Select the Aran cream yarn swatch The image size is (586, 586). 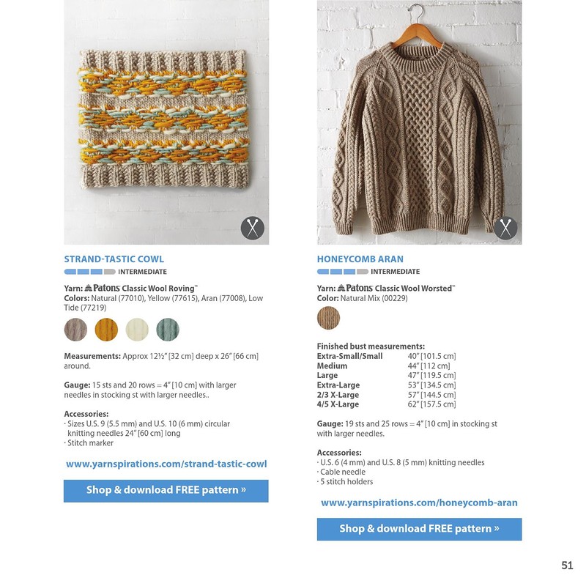pos(137,330)
